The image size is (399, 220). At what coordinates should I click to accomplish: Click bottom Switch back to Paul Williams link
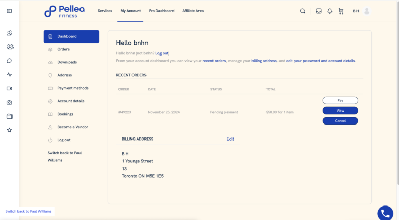pyautogui.click(x=29, y=211)
